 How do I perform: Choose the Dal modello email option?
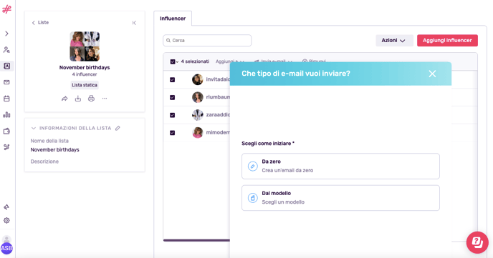(340, 198)
